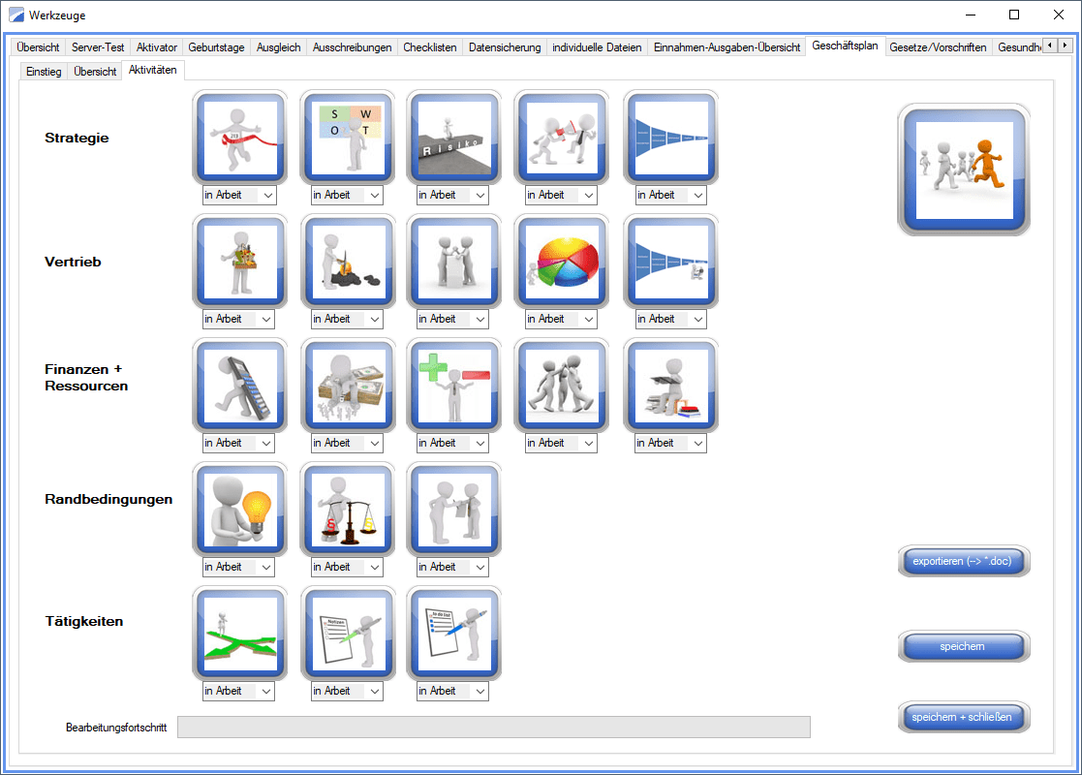Click the exportieren (--> *.doc) button
This screenshot has height=775, width=1082.
[964, 561]
